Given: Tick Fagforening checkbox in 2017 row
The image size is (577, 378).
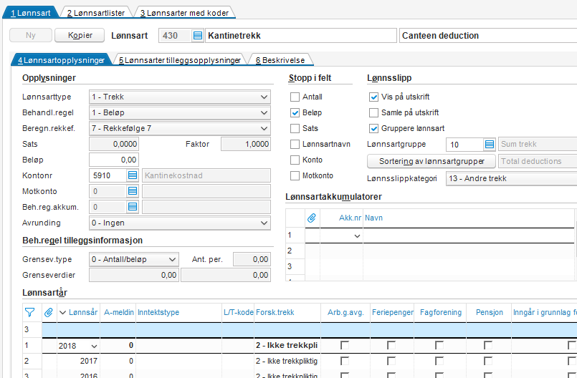Looking at the screenshot, I should coord(439,361).
